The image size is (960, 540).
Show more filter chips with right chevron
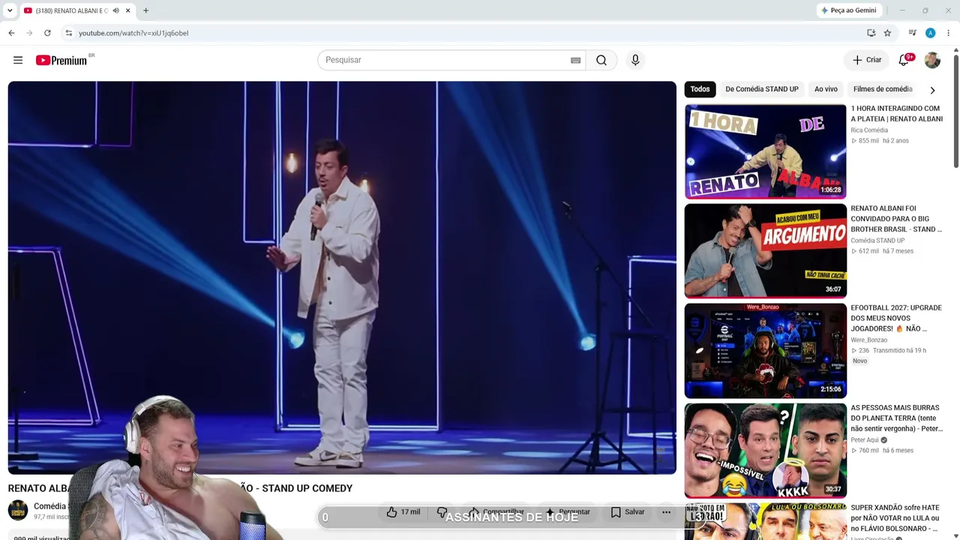click(x=932, y=90)
